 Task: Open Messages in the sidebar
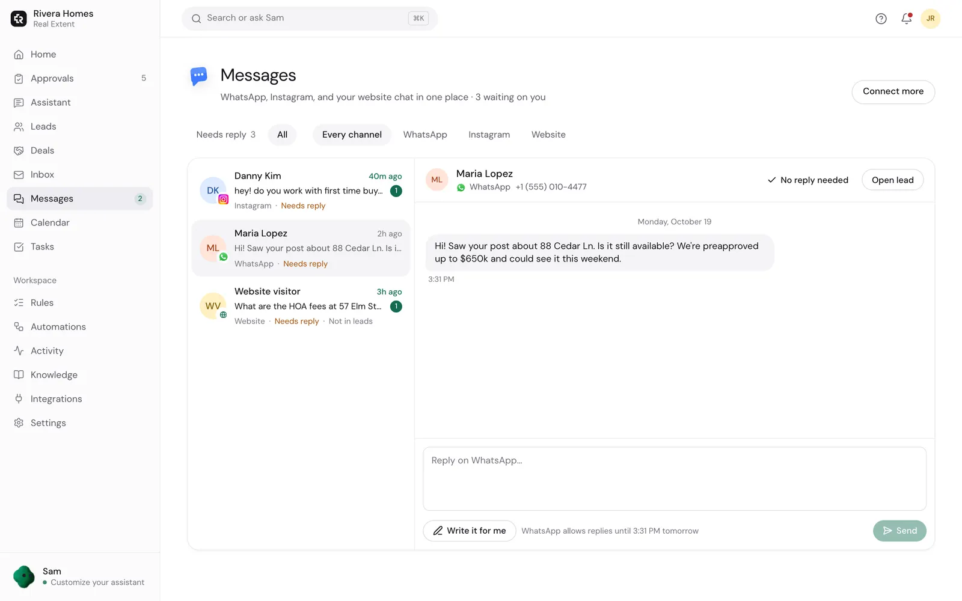(x=80, y=199)
